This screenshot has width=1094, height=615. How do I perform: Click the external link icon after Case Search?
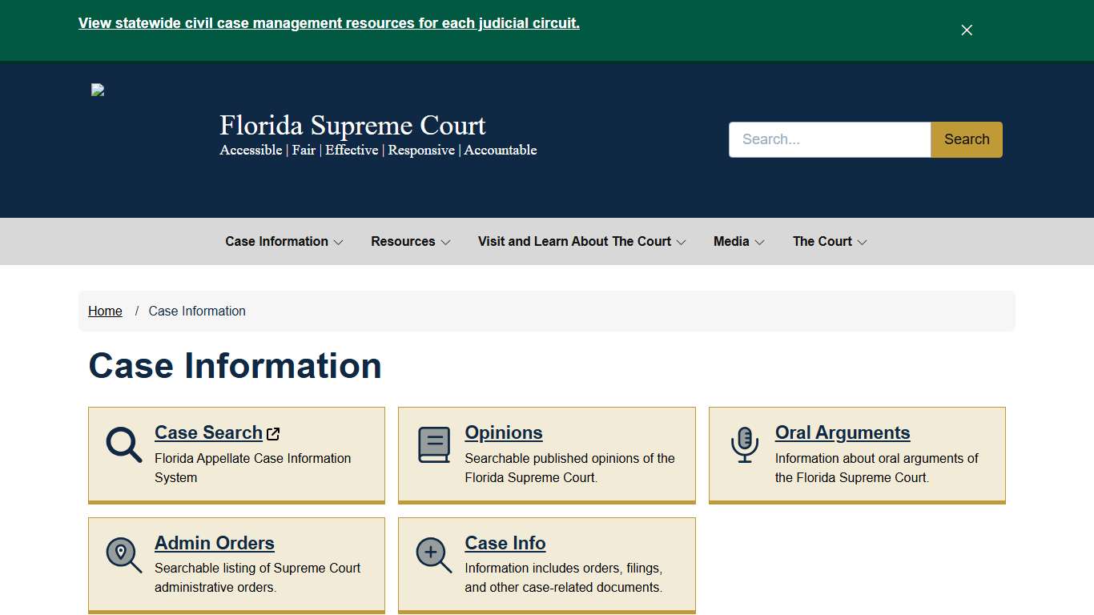click(x=273, y=433)
